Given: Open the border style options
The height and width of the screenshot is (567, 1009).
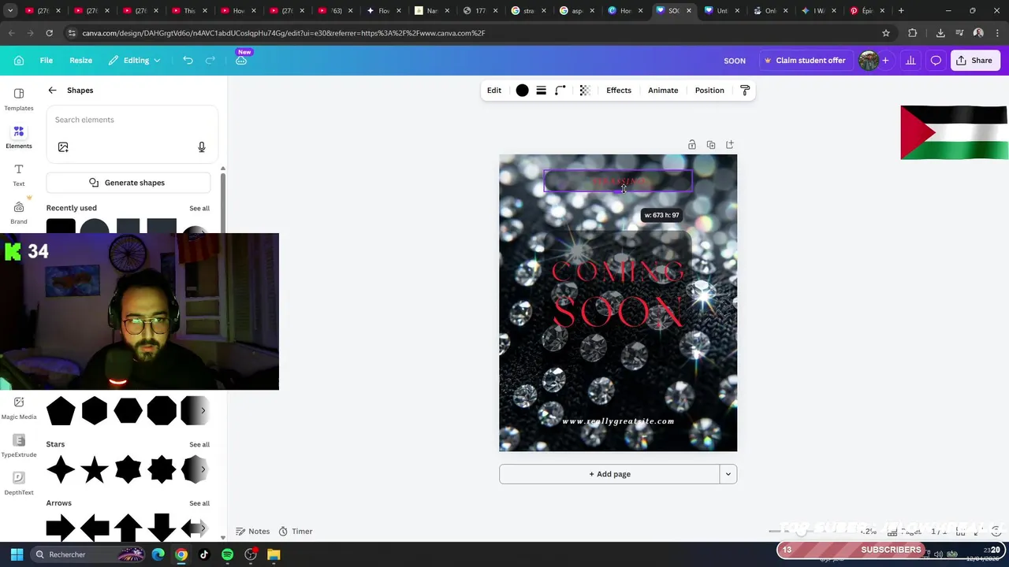Looking at the screenshot, I should [x=542, y=91].
